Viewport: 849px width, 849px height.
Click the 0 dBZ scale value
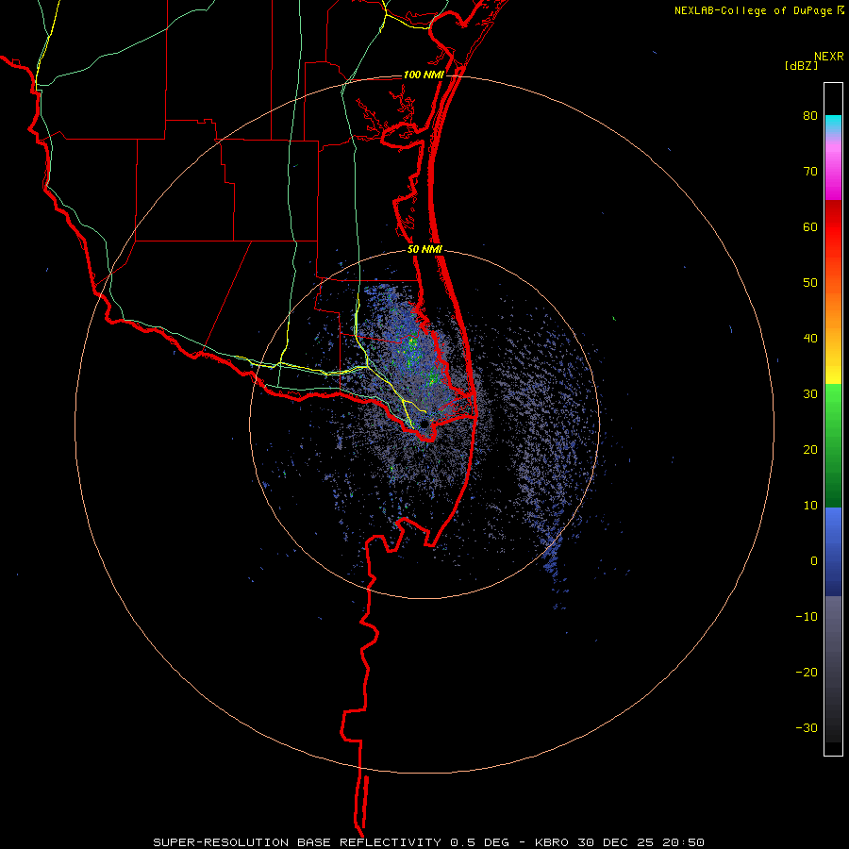814,561
